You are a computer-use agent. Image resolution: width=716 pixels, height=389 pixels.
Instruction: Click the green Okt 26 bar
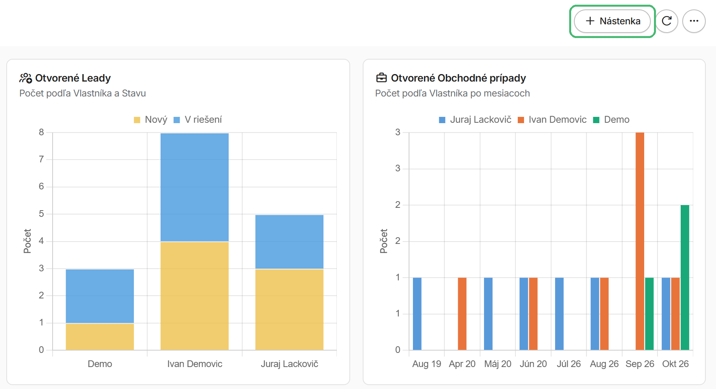(x=685, y=277)
